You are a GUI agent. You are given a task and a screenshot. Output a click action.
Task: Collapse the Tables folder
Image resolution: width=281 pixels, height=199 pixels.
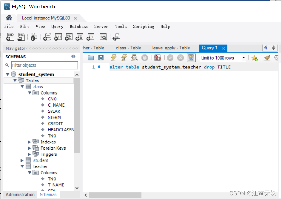point(15,80)
